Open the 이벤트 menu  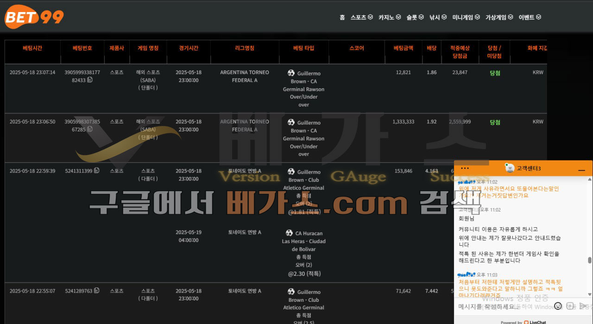pyautogui.click(x=530, y=17)
